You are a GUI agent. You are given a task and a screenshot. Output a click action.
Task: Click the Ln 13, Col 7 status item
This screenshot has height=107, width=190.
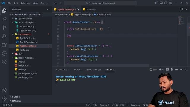[92, 105]
